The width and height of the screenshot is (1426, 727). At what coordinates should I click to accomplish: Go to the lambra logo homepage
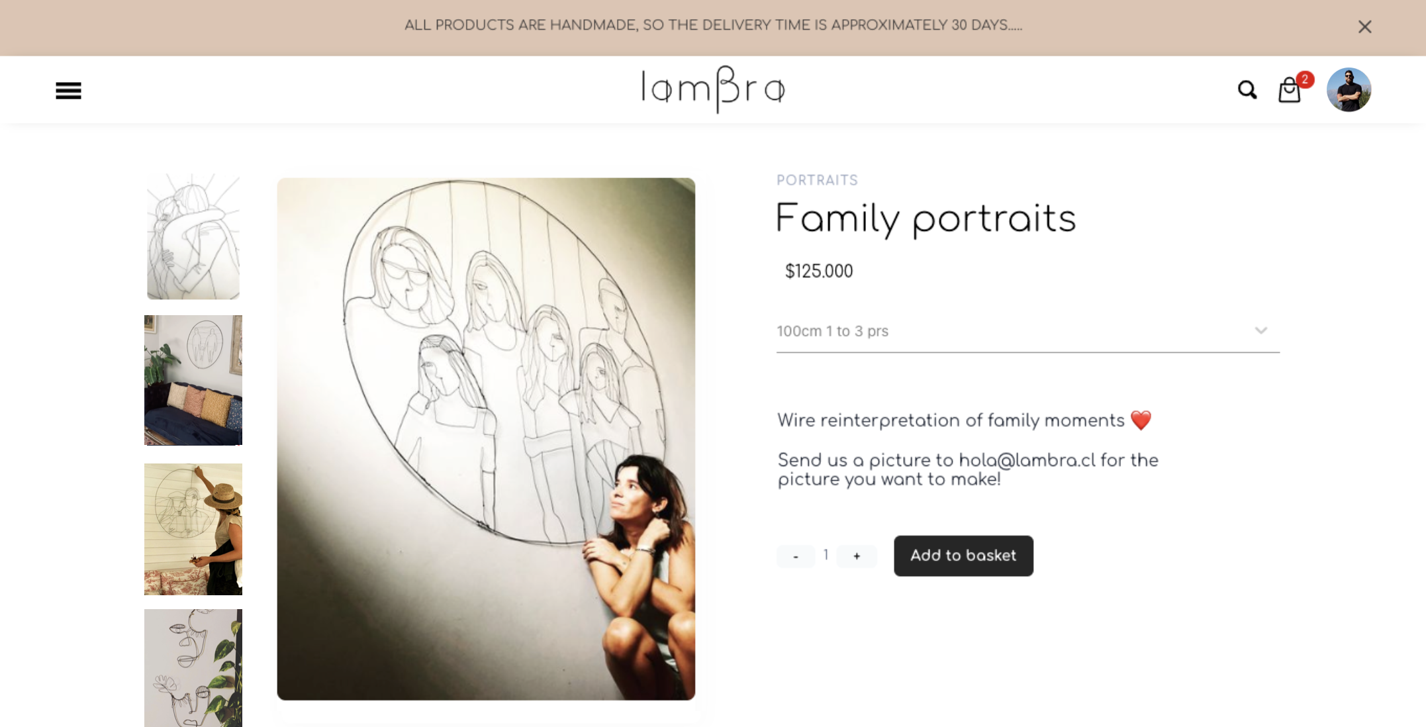(713, 89)
